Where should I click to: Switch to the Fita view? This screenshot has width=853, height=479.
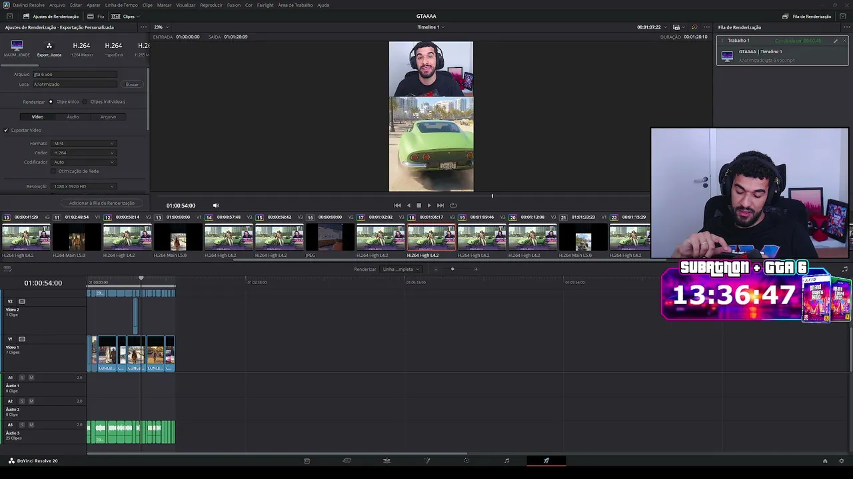click(x=96, y=16)
